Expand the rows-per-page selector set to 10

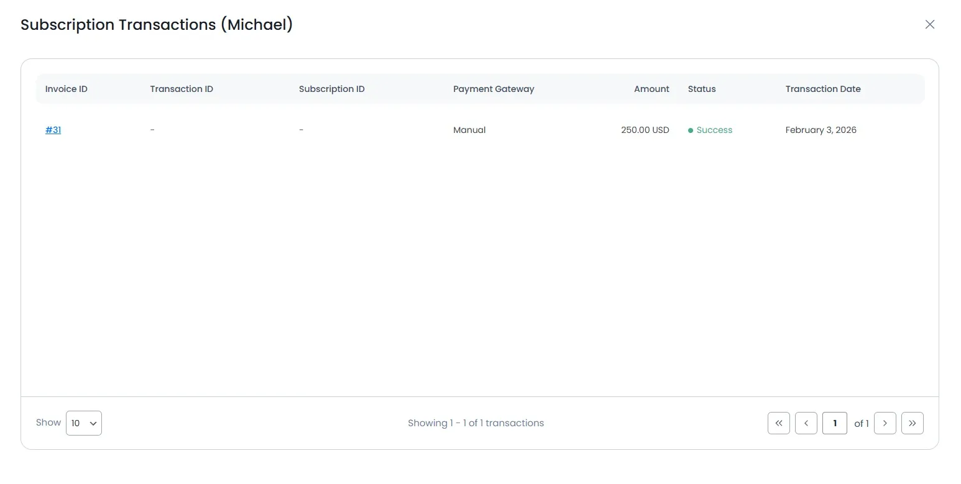coord(84,423)
